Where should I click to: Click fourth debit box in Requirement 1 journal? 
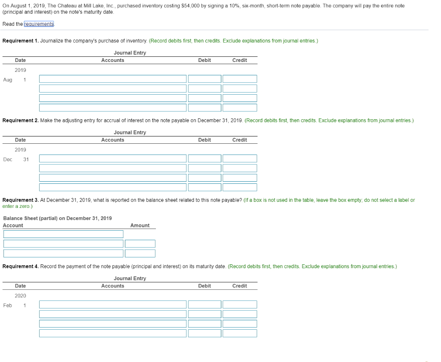point(205,108)
